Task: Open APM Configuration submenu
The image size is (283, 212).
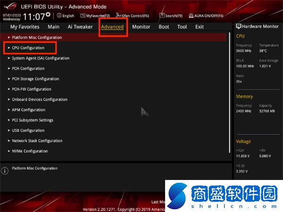Action: (x=28, y=110)
